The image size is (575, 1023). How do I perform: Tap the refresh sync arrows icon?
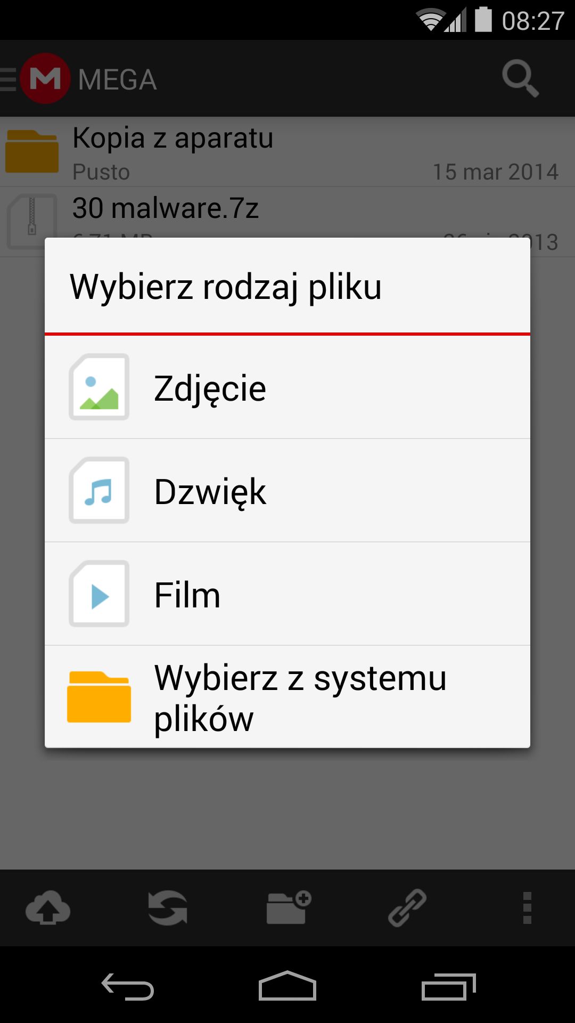[x=168, y=907]
